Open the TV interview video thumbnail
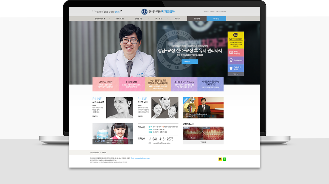This screenshot has width=329, height=184. tap(203, 108)
